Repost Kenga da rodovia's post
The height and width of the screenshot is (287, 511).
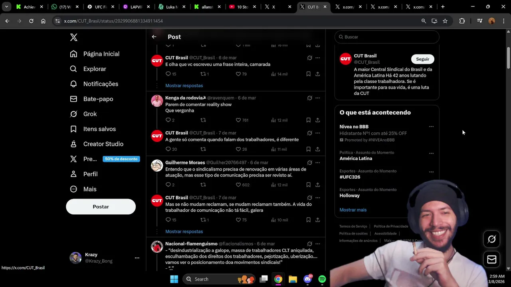[x=203, y=120]
